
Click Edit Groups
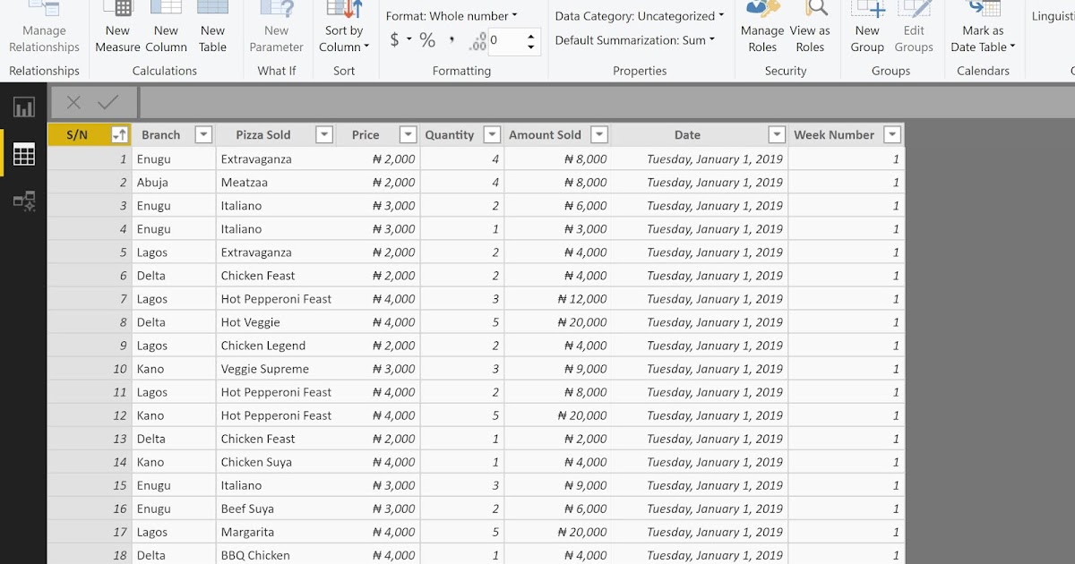914,29
